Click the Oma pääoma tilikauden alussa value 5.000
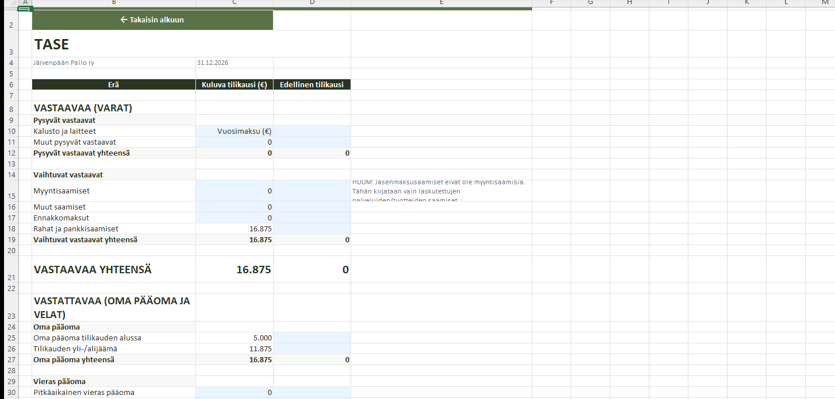The height and width of the screenshot is (399, 835). 234,338
